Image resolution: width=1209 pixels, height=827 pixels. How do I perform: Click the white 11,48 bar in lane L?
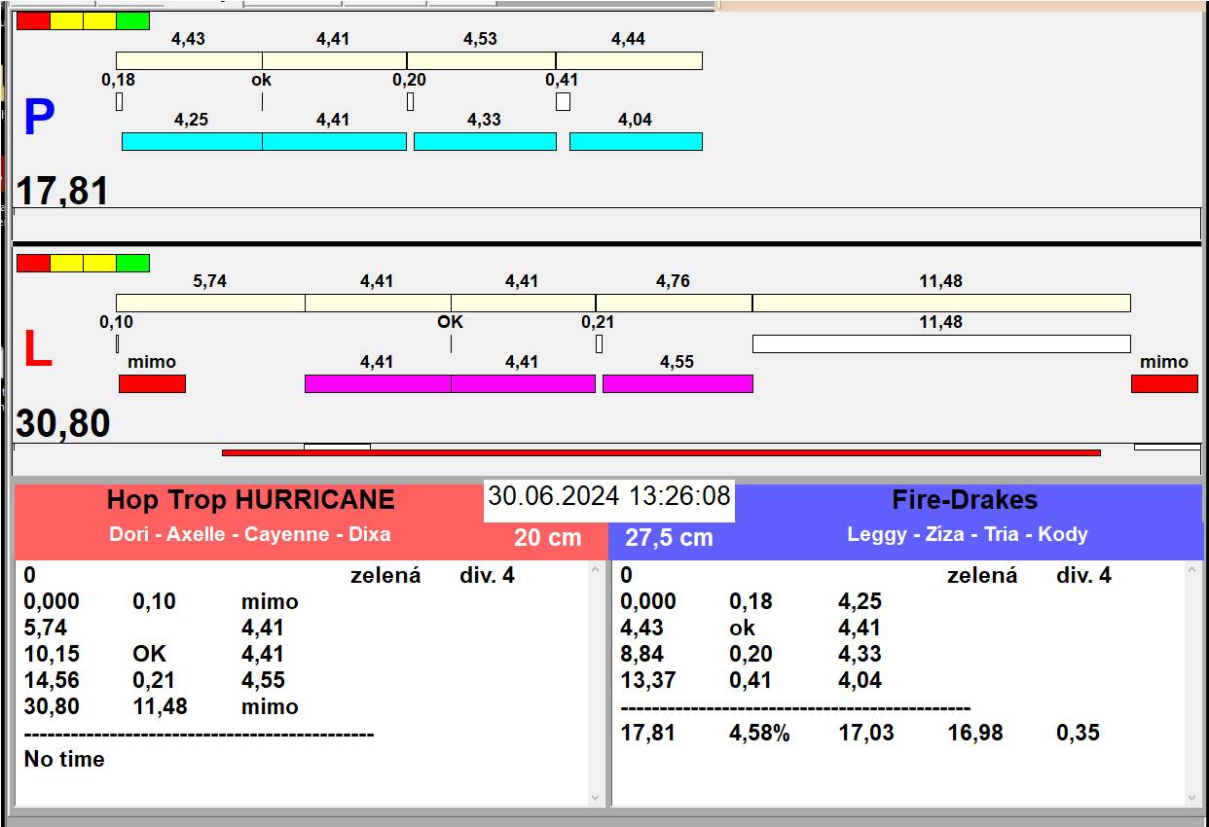coord(940,343)
